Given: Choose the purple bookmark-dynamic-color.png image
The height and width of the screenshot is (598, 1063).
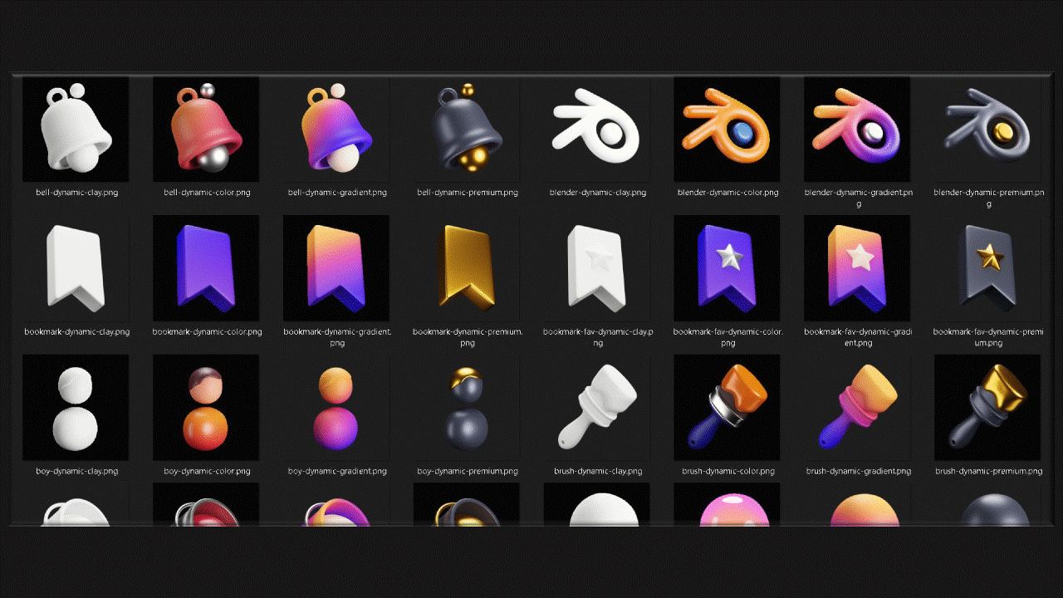Looking at the screenshot, I should pos(206,268).
